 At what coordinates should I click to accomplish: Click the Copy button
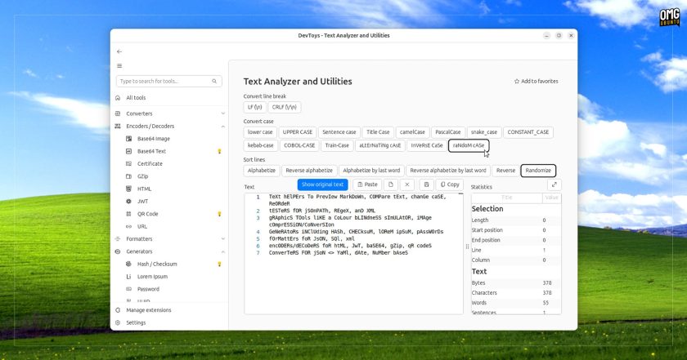(450, 184)
